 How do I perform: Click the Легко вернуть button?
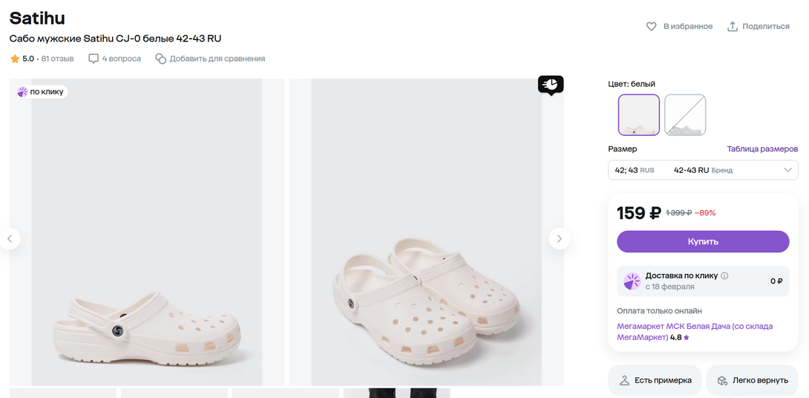pos(753,380)
